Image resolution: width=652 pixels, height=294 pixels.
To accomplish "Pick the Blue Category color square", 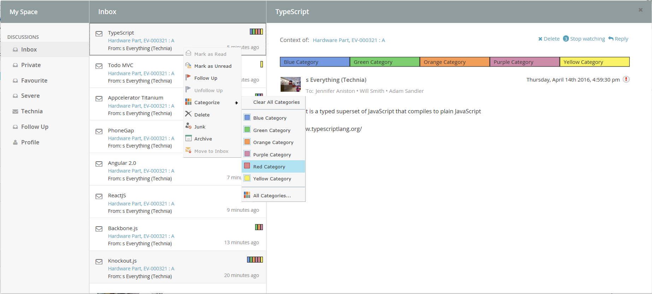I will point(247,118).
